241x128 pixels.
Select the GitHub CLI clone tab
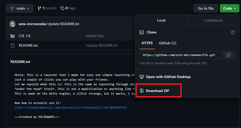click(168, 43)
